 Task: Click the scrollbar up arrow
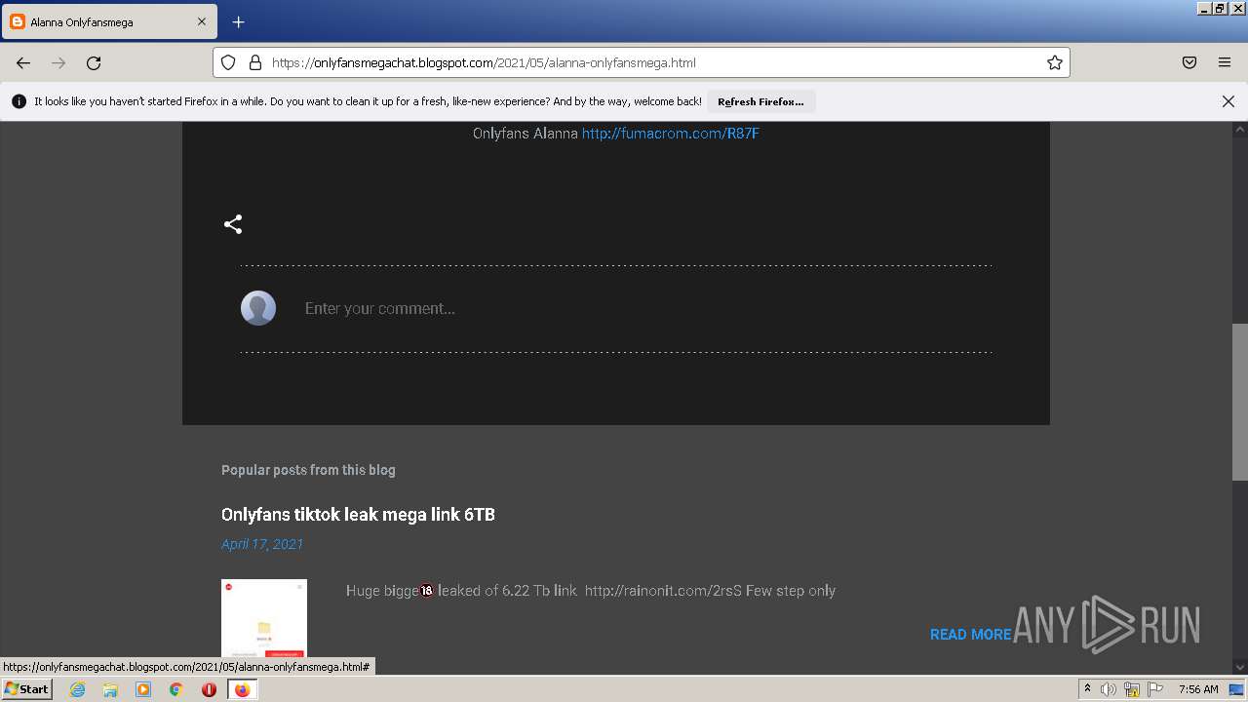tap(1239, 129)
